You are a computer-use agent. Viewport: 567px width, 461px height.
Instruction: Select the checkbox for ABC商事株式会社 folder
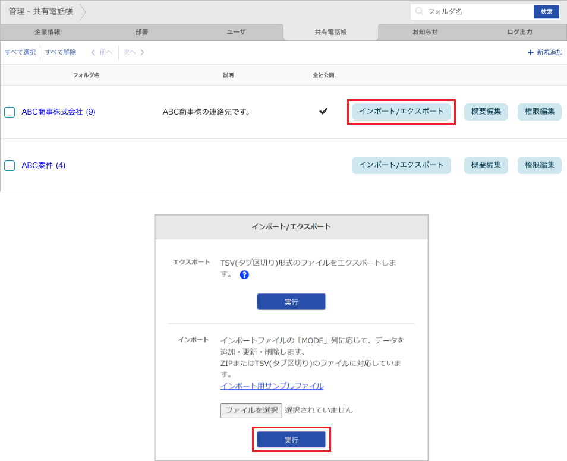10,112
